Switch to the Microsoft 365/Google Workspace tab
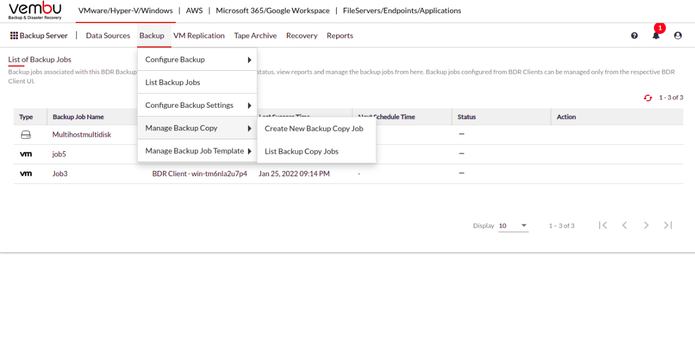This screenshot has height=343, width=695. click(x=272, y=11)
